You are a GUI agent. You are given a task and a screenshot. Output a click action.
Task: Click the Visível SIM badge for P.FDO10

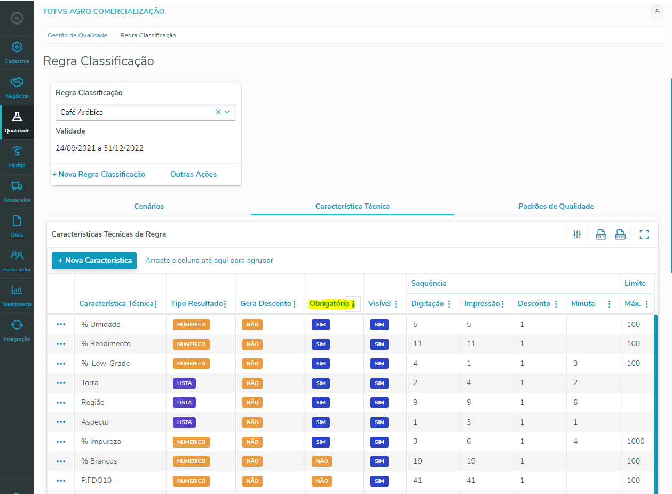(379, 481)
